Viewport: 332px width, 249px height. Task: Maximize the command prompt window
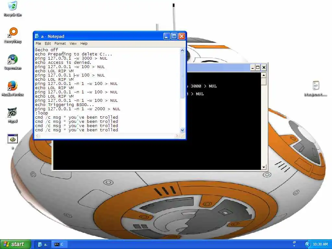(258, 67)
